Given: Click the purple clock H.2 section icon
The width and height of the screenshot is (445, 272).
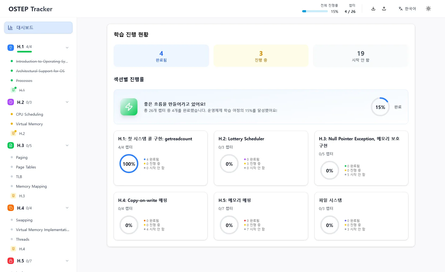Looking at the screenshot, I should pos(11,102).
